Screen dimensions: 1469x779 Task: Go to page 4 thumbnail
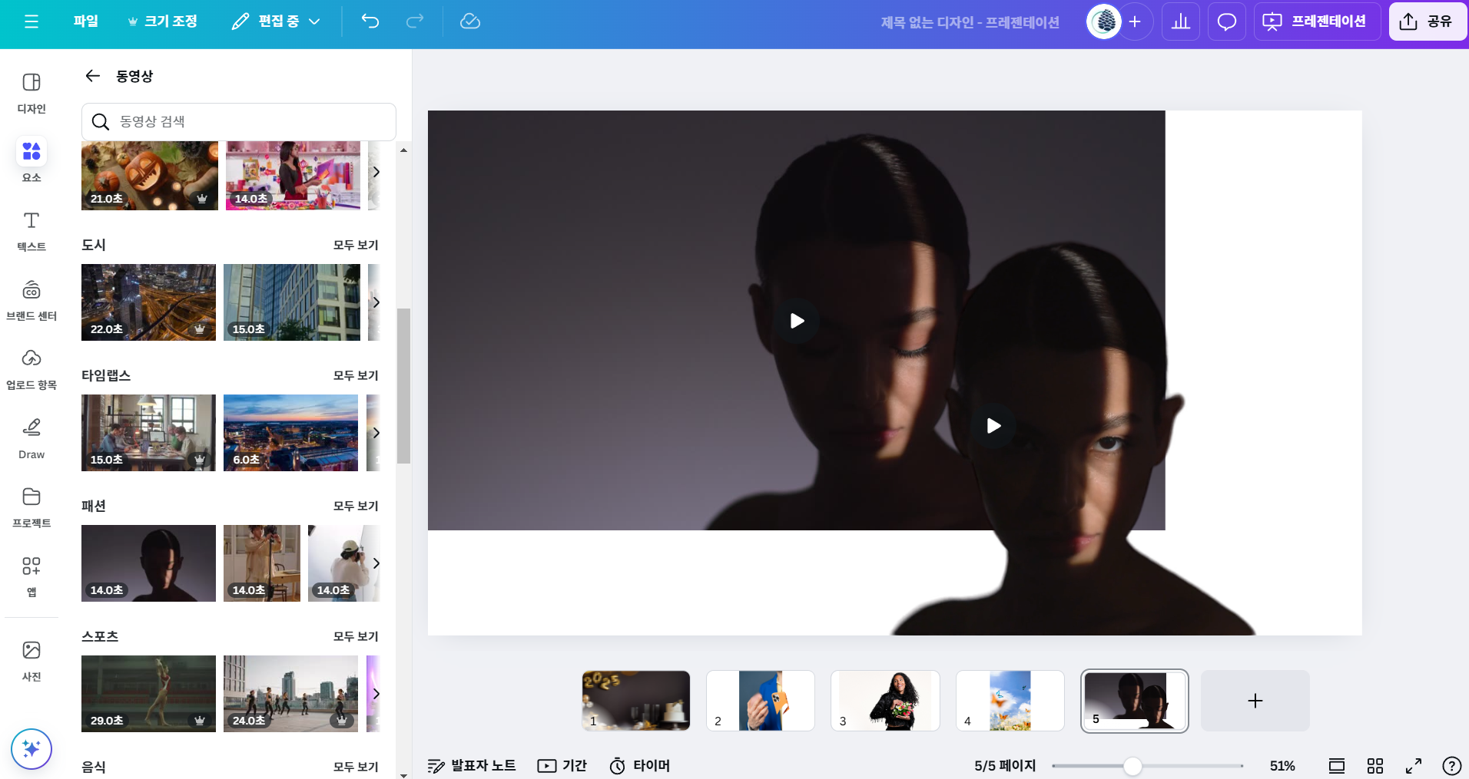tap(1010, 701)
